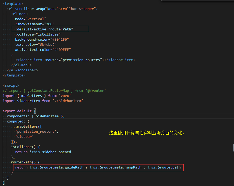Click the background-color="#304156" attribute
Screen dimensions: 234x186
click(42, 40)
